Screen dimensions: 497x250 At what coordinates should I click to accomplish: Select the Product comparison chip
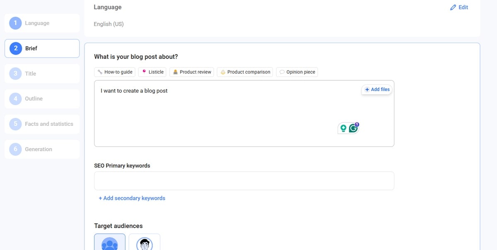tap(245, 72)
